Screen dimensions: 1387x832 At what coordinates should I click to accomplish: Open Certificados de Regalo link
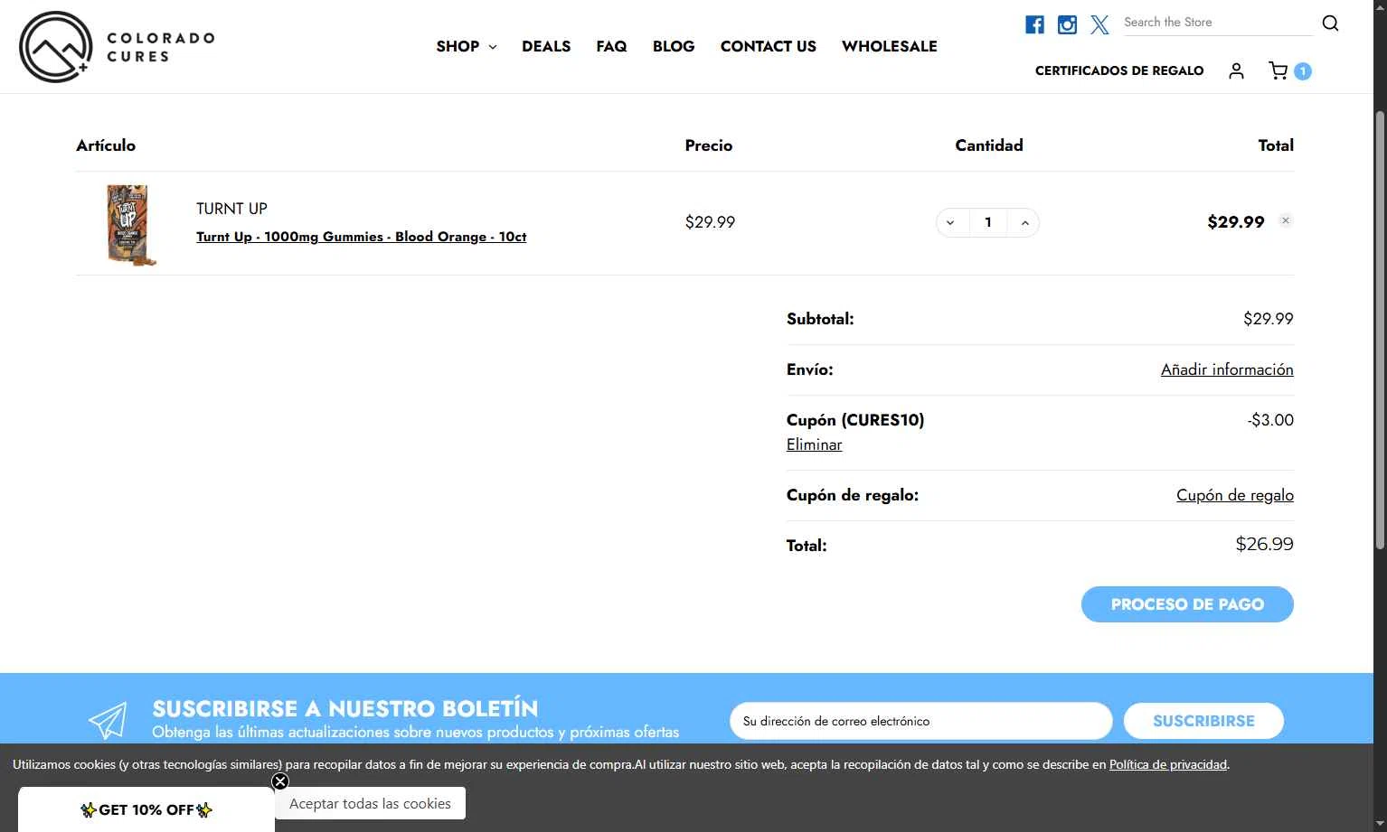point(1119,70)
